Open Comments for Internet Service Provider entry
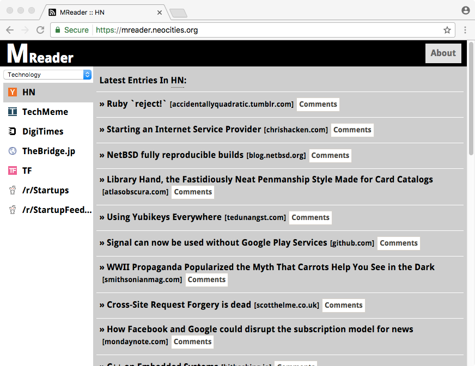The width and height of the screenshot is (475, 366). click(352, 130)
